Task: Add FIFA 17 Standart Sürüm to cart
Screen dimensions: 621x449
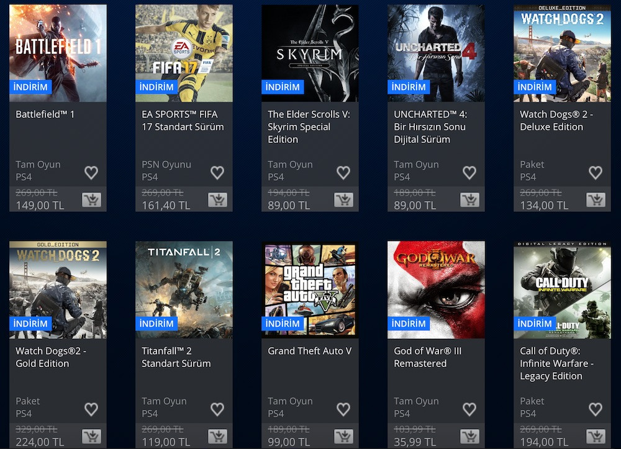Action: (x=217, y=200)
